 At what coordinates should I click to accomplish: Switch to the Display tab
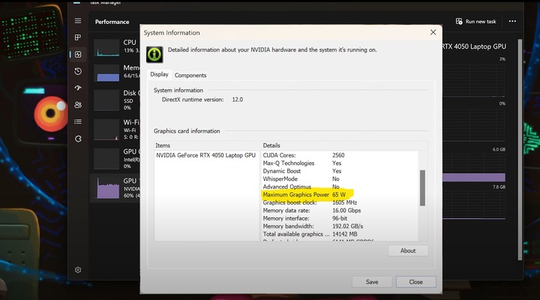click(x=159, y=74)
